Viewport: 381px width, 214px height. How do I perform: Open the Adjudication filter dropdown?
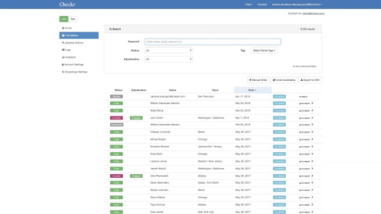(x=168, y=59)
